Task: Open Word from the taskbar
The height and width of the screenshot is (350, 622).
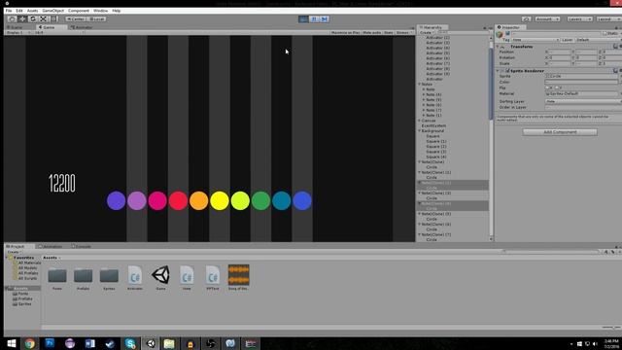Action: pyautogui.click(x=90, y=343)
